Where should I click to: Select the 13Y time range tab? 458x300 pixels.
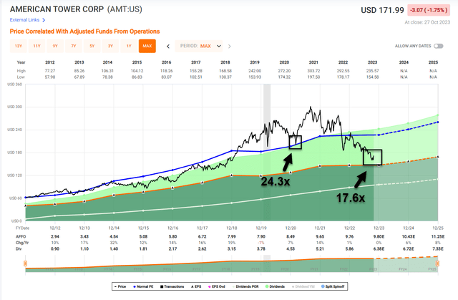click(x=18, y=47)
